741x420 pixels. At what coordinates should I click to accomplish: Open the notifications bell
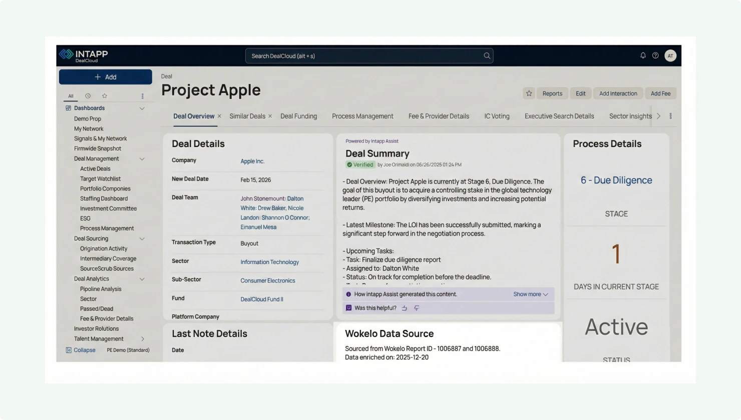[x=643, y=55]
